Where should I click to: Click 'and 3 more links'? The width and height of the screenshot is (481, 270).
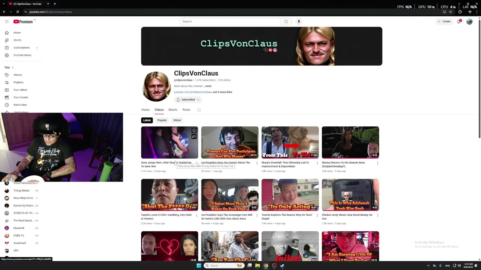[x=222, y=92]
